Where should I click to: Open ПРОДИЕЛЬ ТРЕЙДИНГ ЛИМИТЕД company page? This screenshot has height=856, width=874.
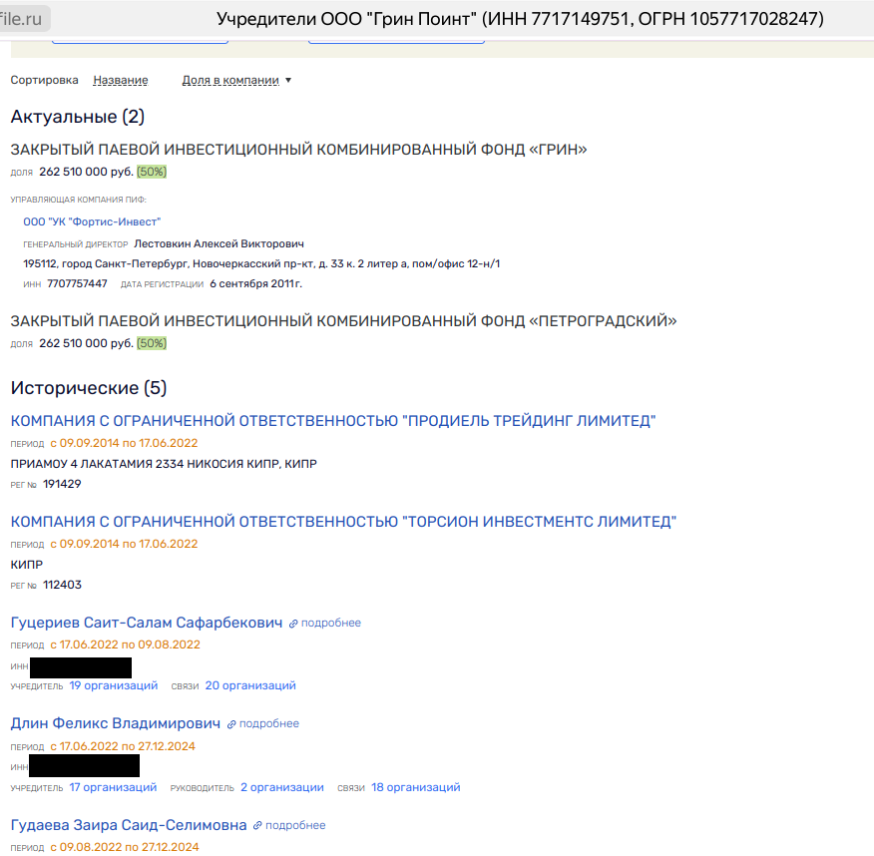(333, 421)
